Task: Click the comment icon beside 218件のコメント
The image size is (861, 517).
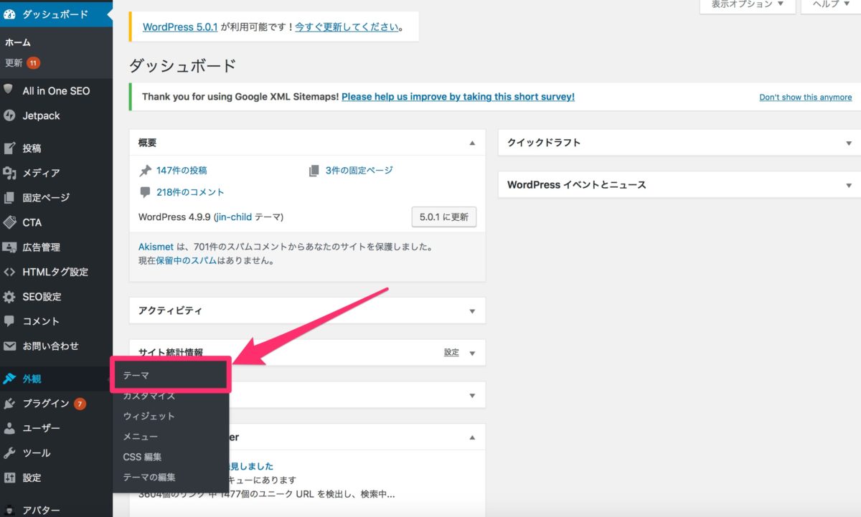Action: tap(146, 192)
